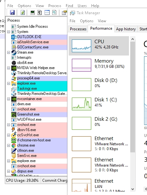Collapse the svchost.exe node above dbsrv16.exe
147x195 pixels.
coord(8,125)
